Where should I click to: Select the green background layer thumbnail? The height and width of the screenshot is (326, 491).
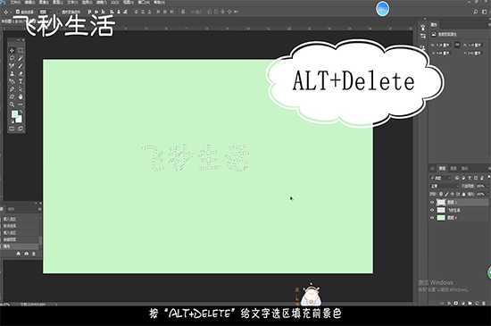441,218
